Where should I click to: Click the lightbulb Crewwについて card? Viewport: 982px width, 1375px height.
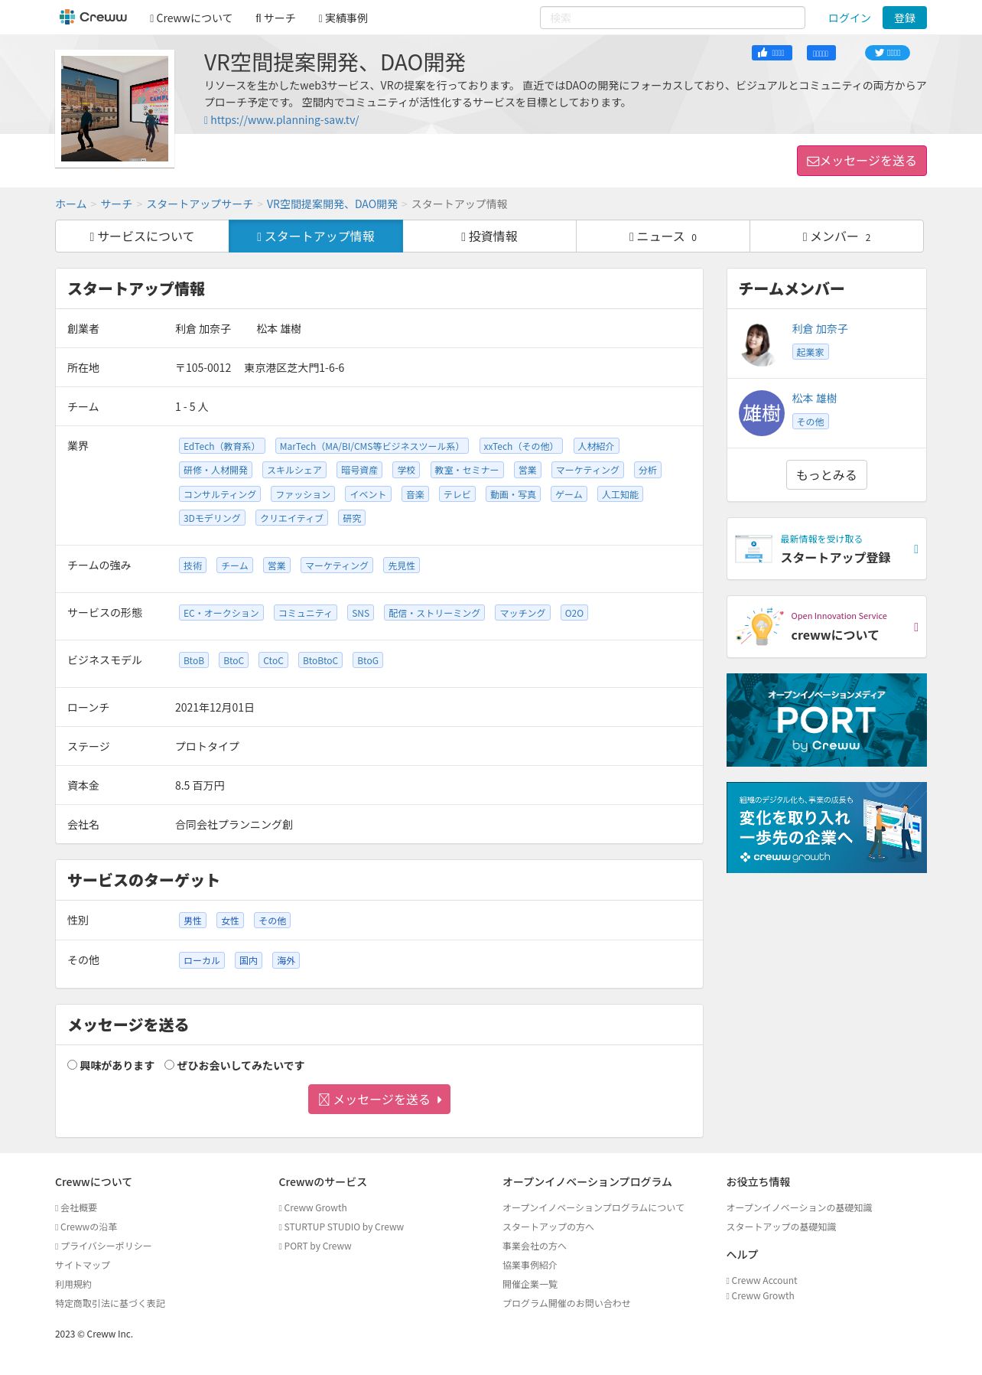pos(827,627)
